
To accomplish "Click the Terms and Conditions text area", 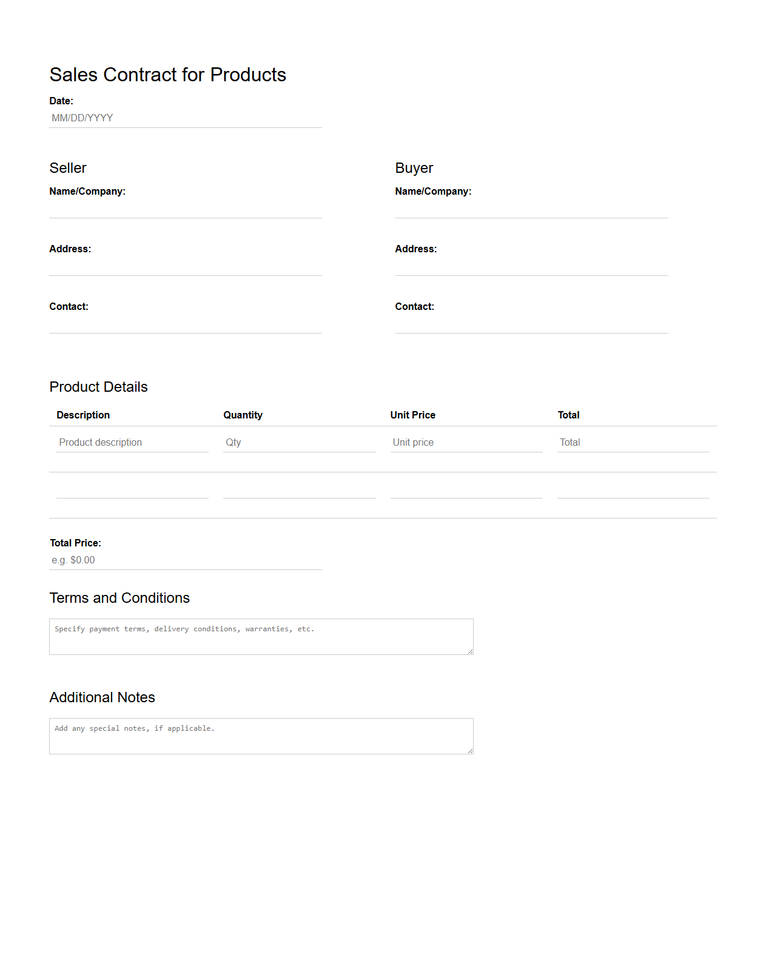I will (261, 636).
